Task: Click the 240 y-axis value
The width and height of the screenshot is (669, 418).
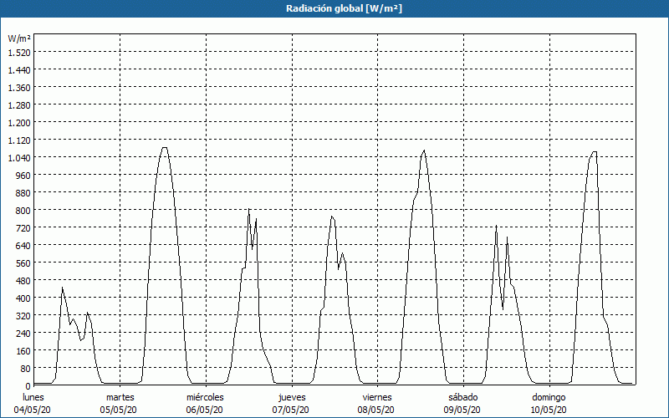Action: click(23, 333)
